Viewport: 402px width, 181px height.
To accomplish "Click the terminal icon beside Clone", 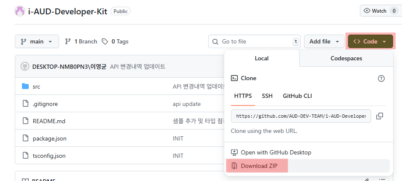I will point(234,78).
